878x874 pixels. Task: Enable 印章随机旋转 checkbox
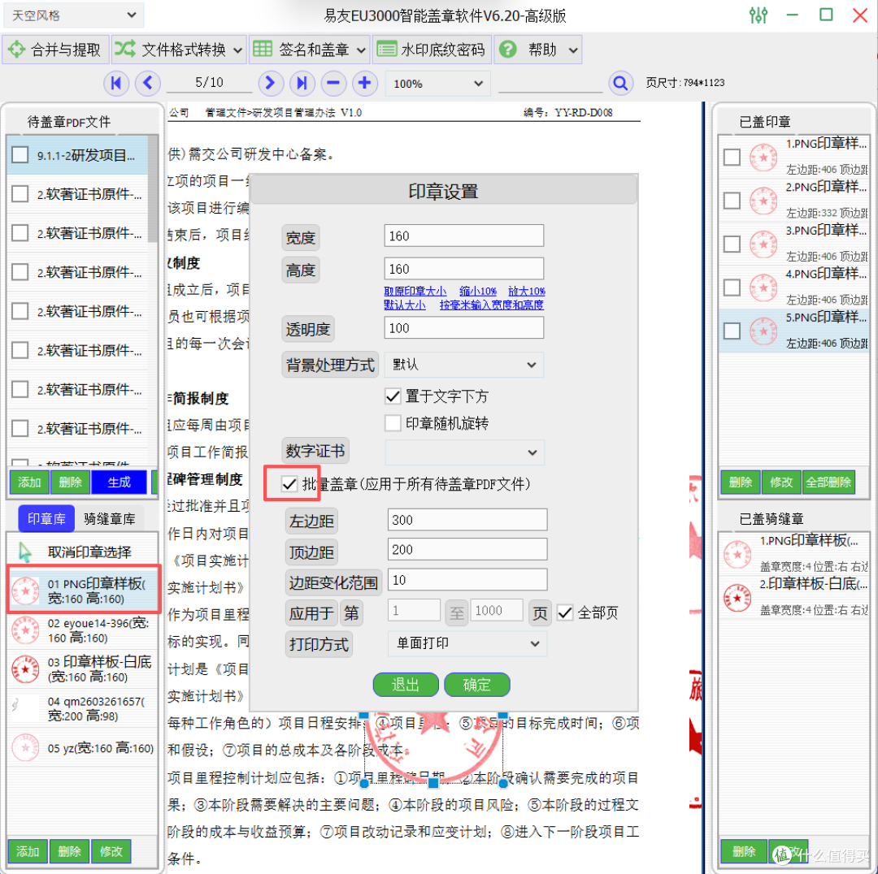coord(393,422)
